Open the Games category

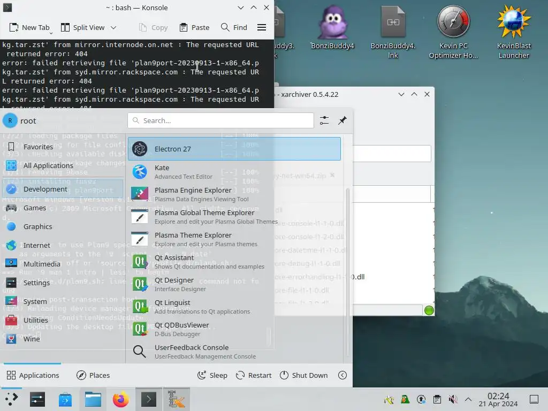click(x=63, y=208)
